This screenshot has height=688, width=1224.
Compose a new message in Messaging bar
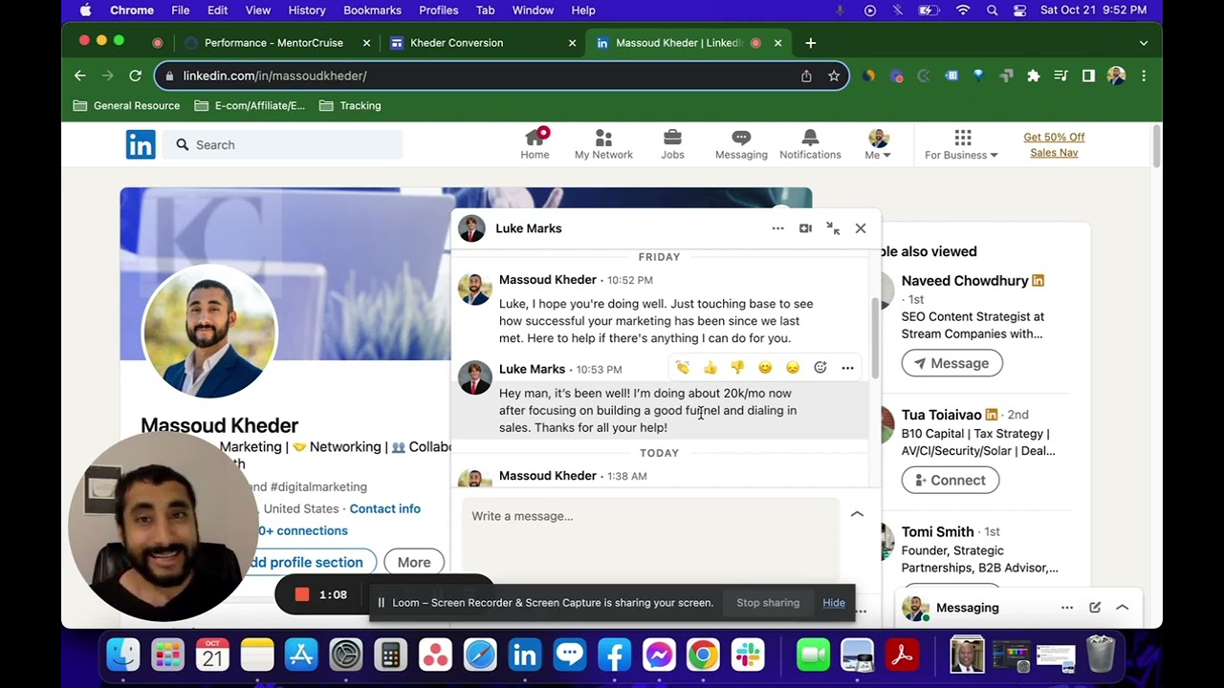1095,608
